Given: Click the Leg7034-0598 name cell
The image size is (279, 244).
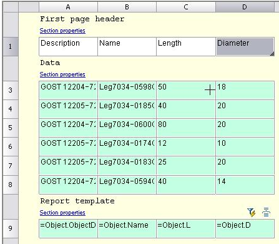Looking at the screenshot, I should pyautogui.click(x=127, y=90).
